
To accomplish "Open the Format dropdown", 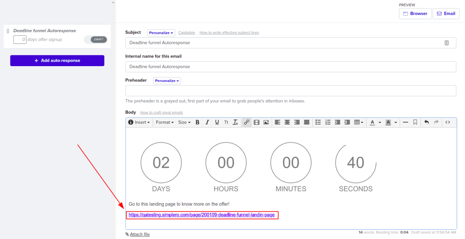I will (164, 122).
